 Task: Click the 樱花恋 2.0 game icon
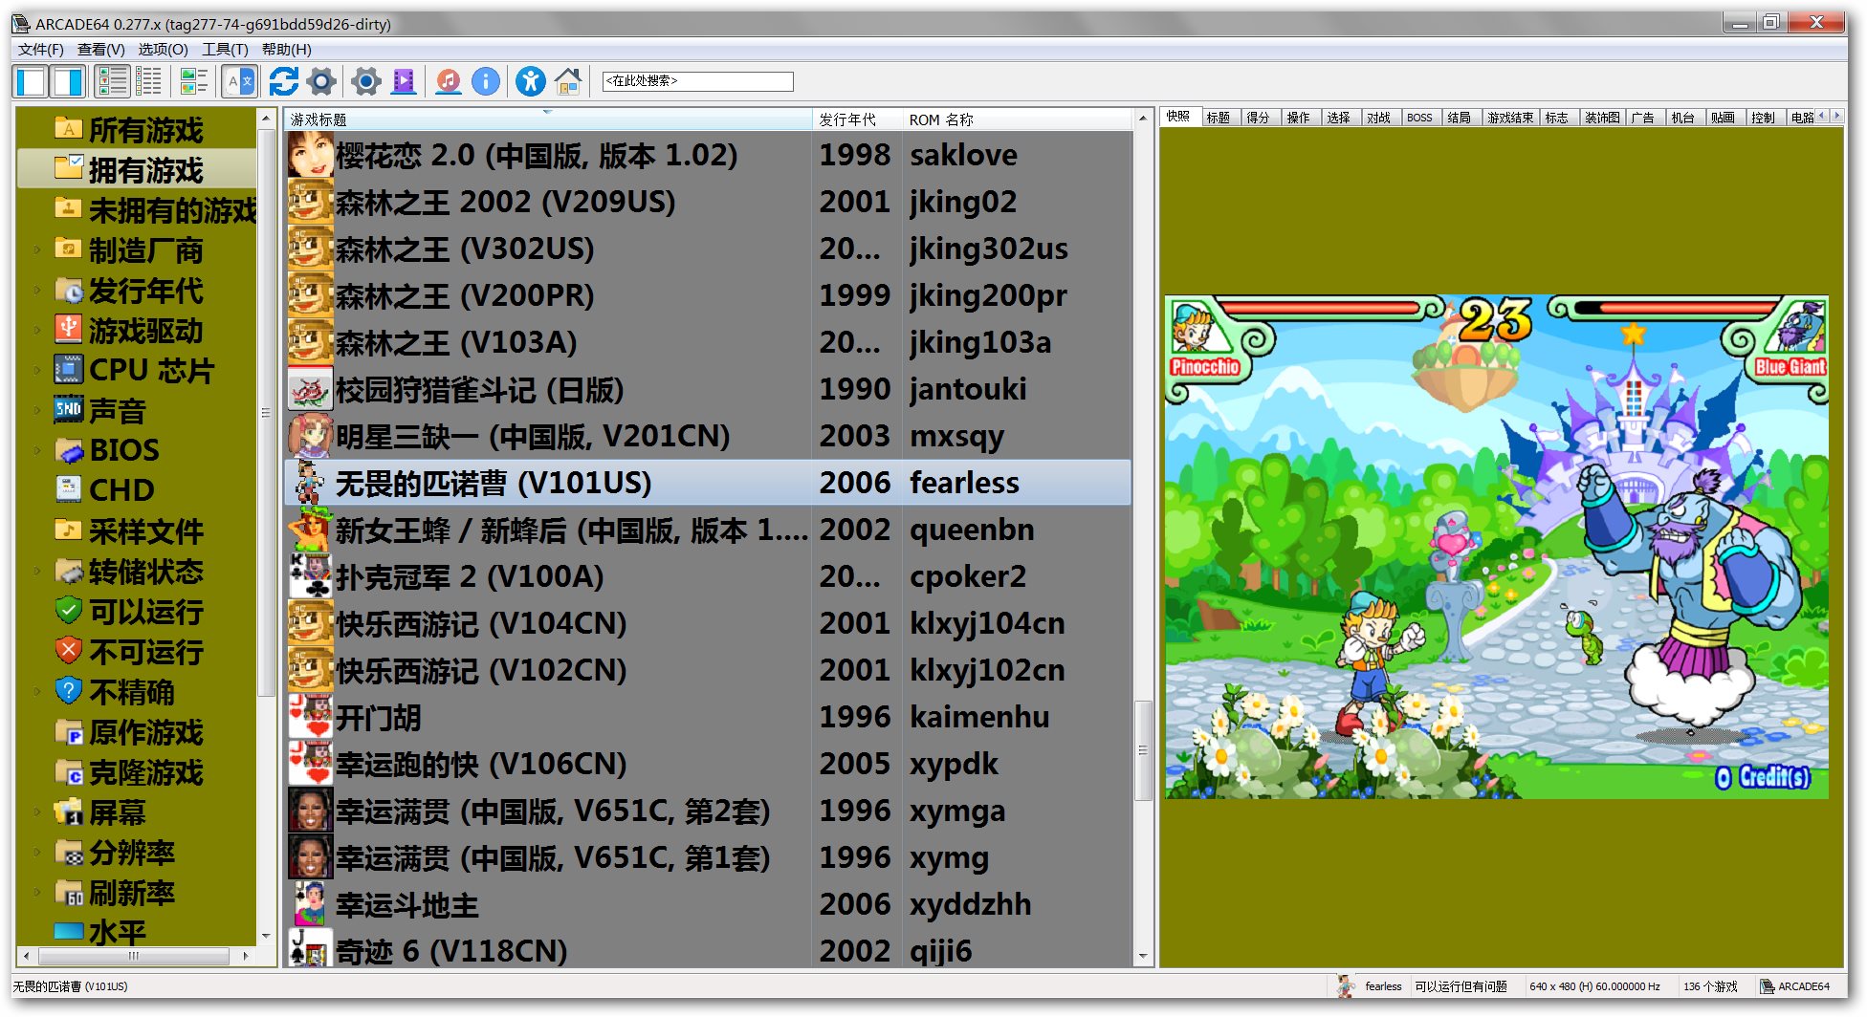(310, 155)
